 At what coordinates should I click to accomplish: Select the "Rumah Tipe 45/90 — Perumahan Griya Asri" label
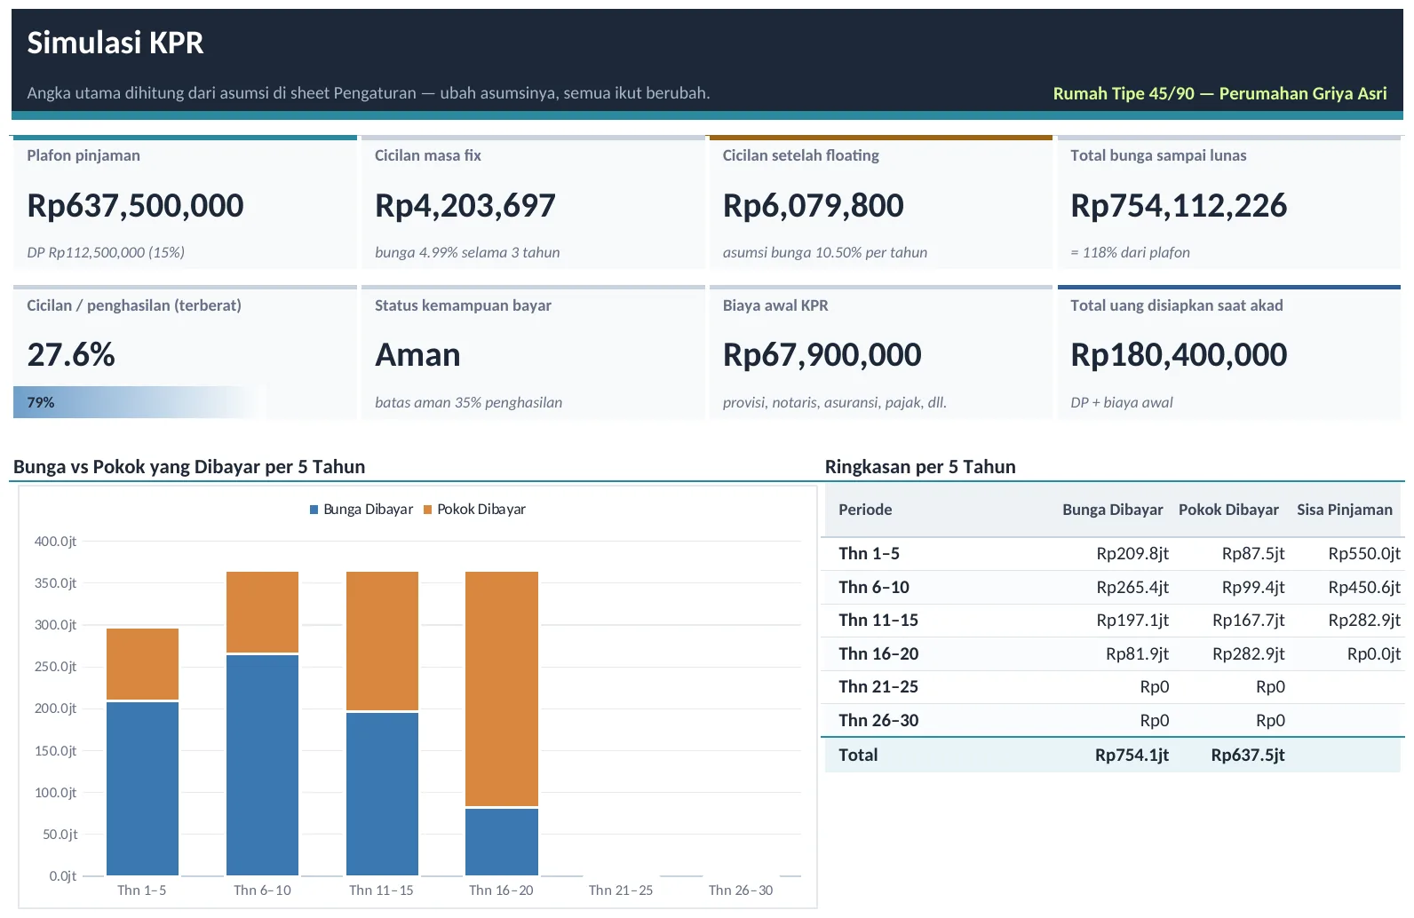[x=1219, y=93]
